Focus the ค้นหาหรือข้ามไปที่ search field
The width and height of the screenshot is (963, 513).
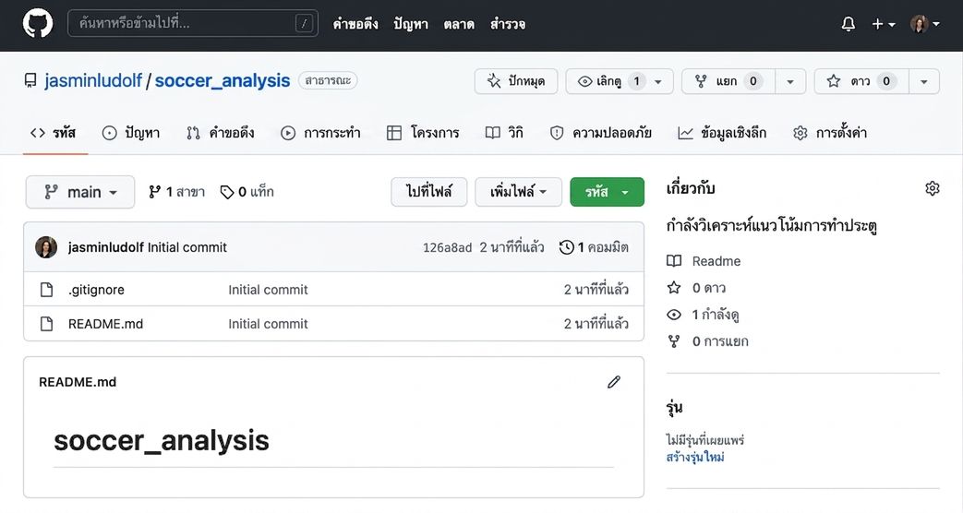[x=193, y=23]
